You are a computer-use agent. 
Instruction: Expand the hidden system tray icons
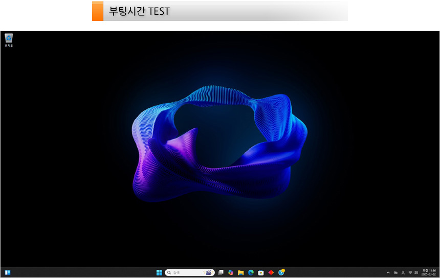[388, 273]
